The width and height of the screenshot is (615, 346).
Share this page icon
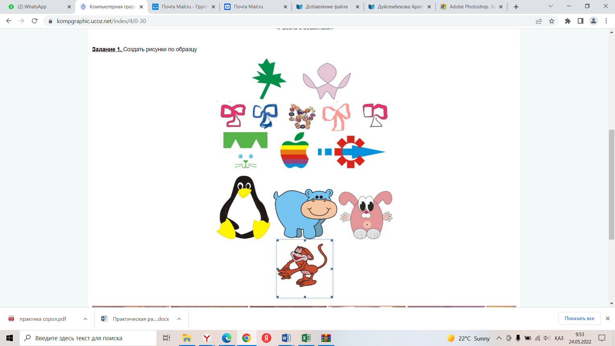point(539,21)
